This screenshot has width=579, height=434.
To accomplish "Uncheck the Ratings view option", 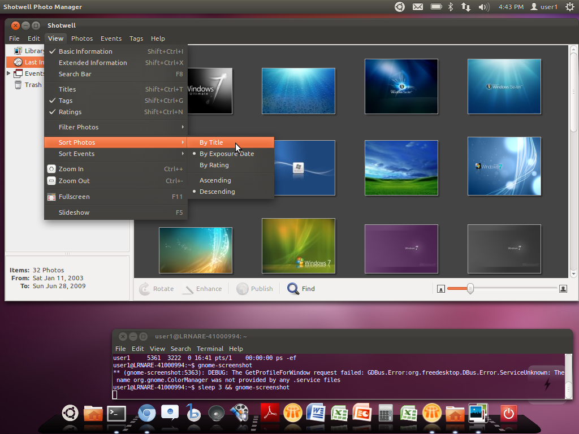I will (115, 112).
